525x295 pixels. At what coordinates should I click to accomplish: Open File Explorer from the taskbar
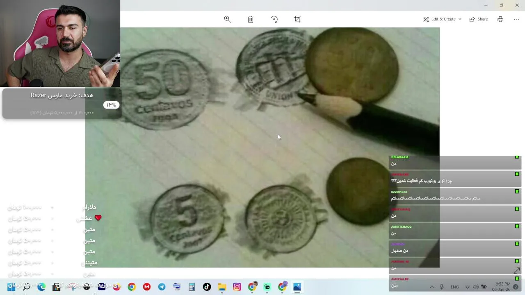[222, 287]
